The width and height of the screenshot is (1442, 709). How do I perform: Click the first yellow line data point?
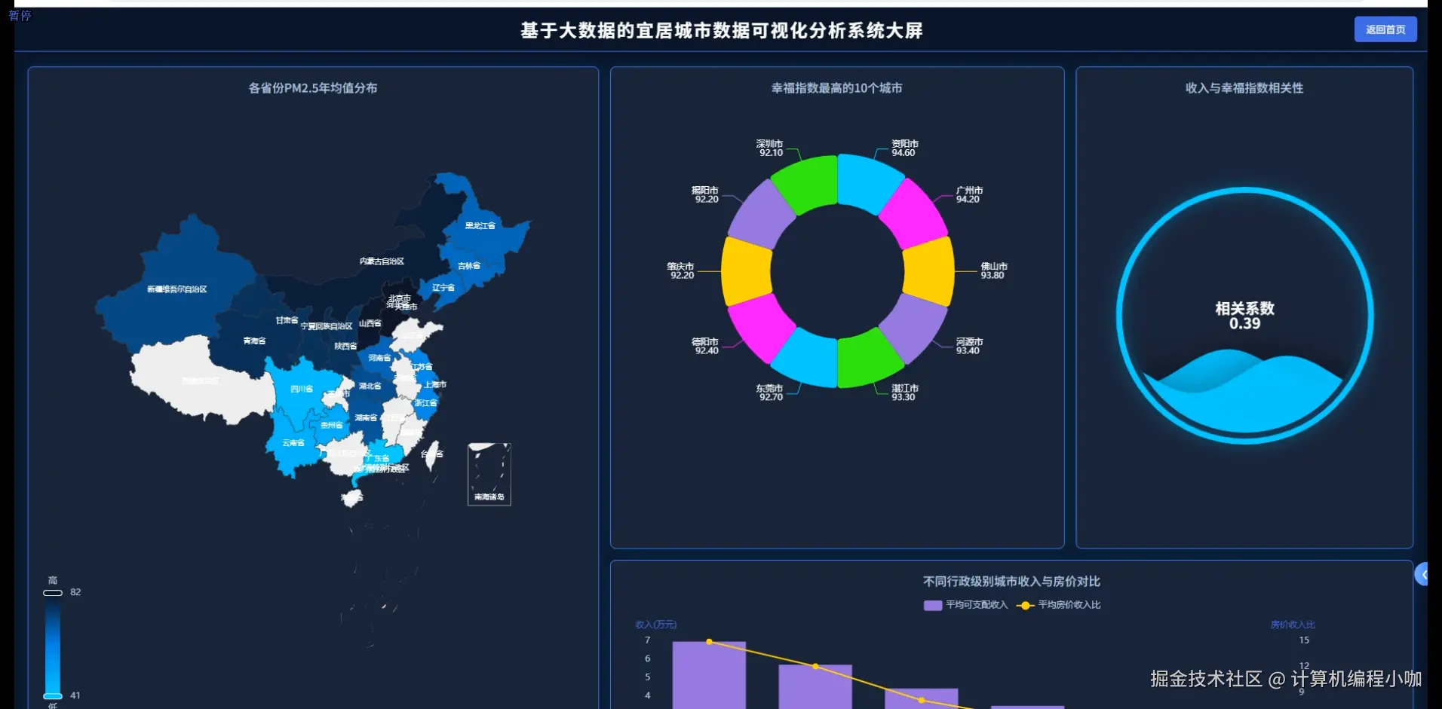[x=709, y=642]
